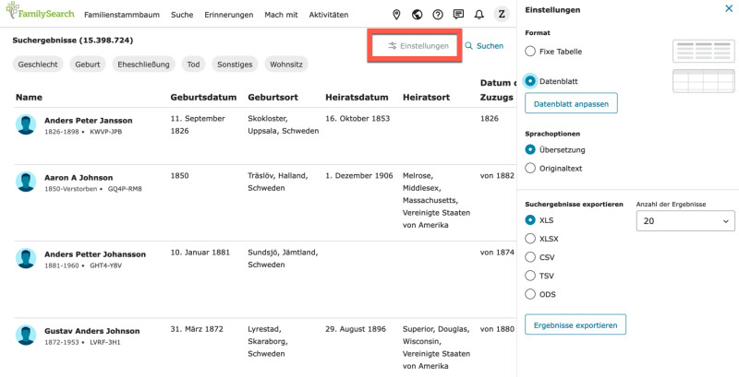Open the Suche menu
Screen dimensions: 739x377
tap(182, 15)
